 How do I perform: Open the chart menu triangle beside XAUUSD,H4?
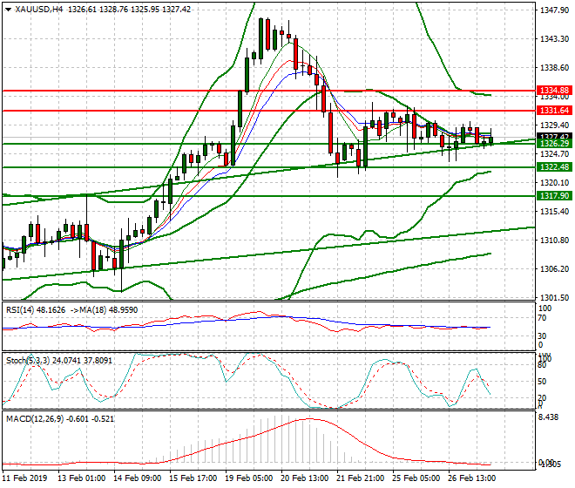(8, 10)
